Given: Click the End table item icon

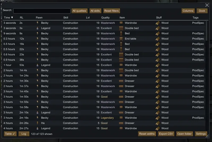Looking at the screenshot, I should pos(121,39).
